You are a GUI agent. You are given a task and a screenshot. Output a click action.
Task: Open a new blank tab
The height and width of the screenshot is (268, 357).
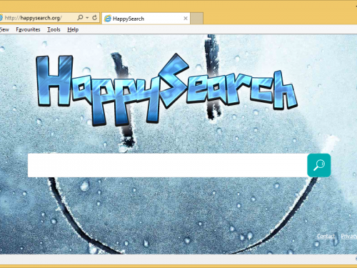click(x=196, y=19)
